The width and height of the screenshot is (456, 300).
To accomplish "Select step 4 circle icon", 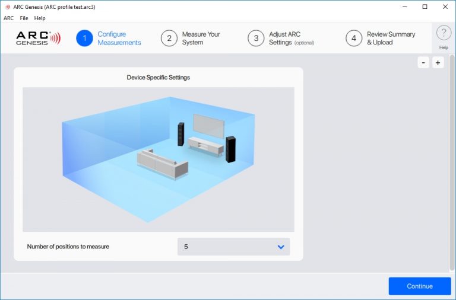I will [x=354, y=39].
